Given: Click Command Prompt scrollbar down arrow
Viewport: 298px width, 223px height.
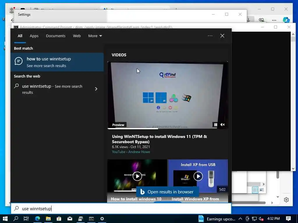Looking at the screenshot, I should tap(293, 169).
